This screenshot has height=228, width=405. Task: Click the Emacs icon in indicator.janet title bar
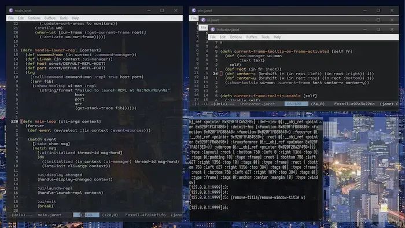[213, 30]
